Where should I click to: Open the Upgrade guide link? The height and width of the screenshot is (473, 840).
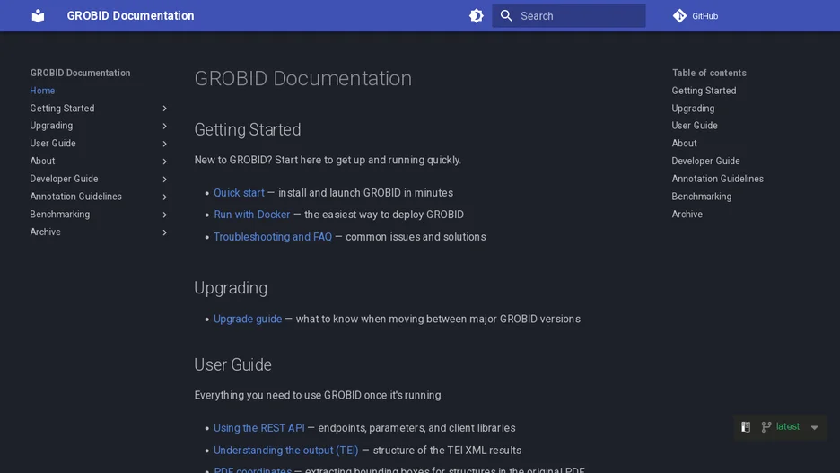pos(248,319)
